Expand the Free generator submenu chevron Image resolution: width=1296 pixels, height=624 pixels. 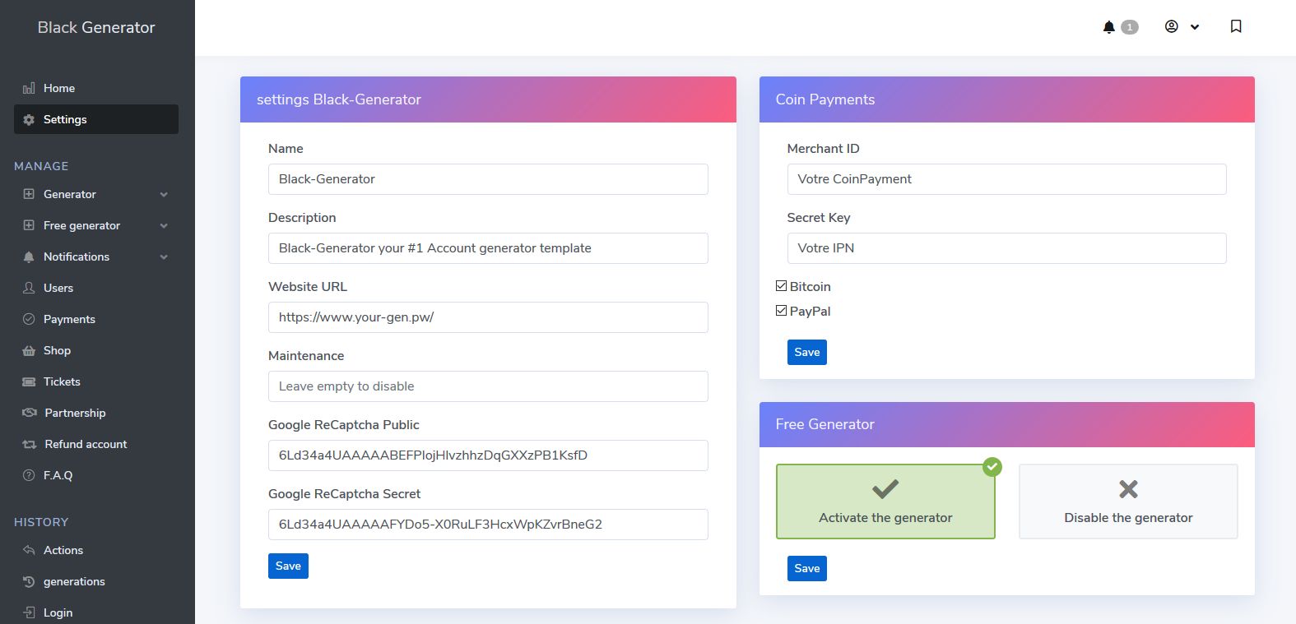tap(164, 226)
